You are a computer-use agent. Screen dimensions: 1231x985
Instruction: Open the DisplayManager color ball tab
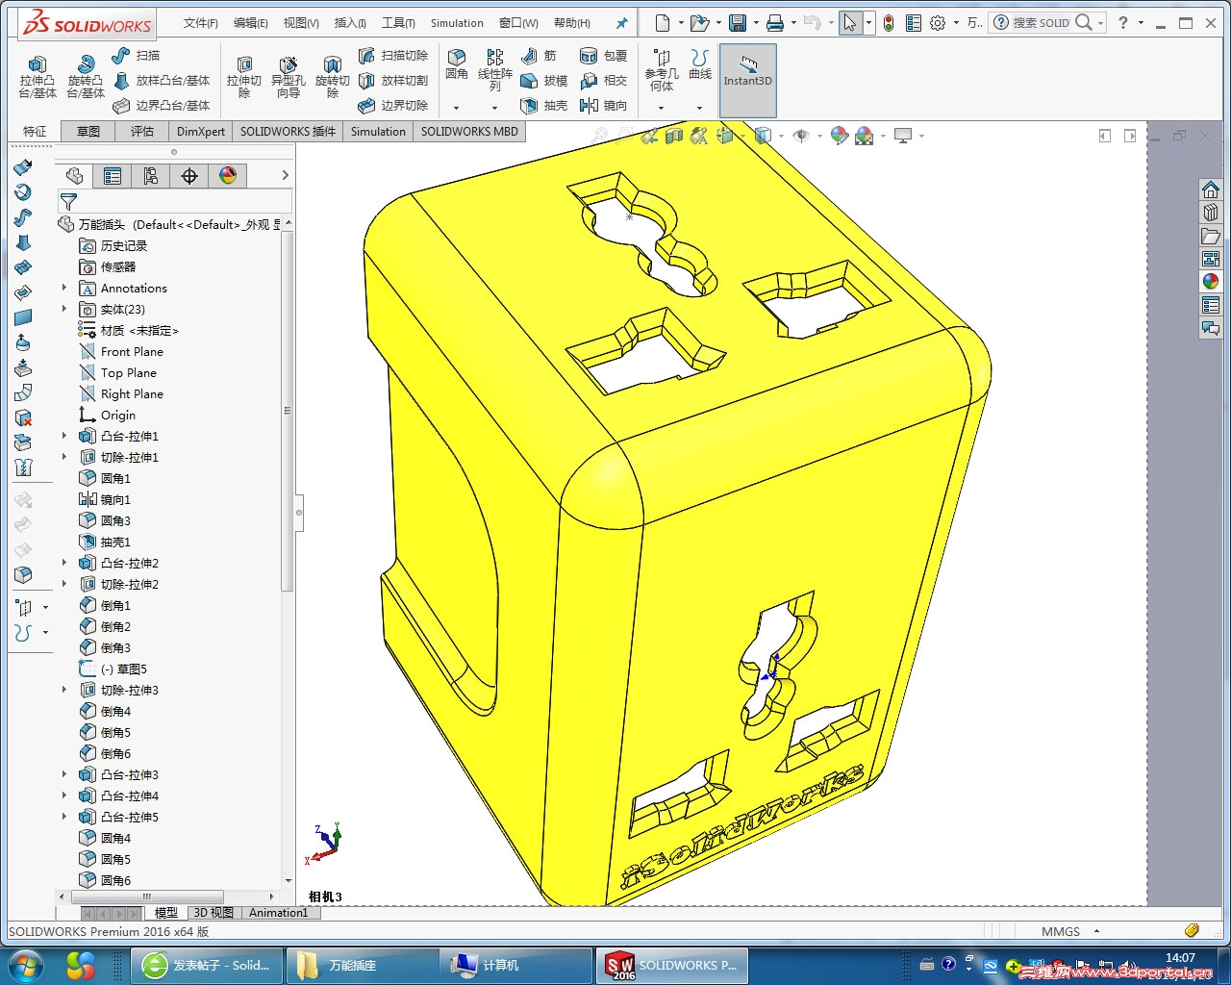click(x=228, y=176)
